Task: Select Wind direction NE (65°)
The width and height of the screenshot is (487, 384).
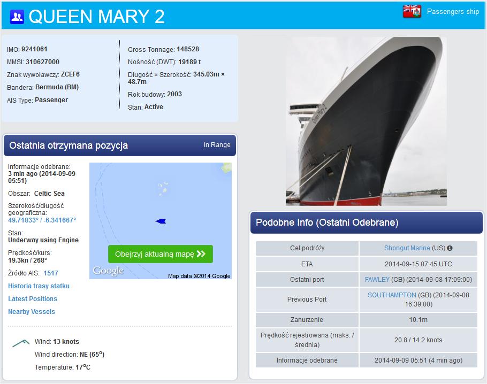Action: click(92, 354)
